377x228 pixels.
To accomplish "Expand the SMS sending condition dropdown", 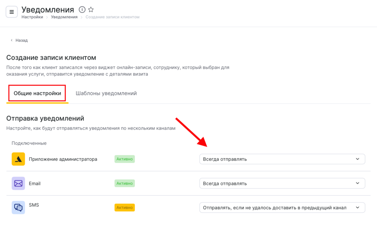I will pos(282,207).
